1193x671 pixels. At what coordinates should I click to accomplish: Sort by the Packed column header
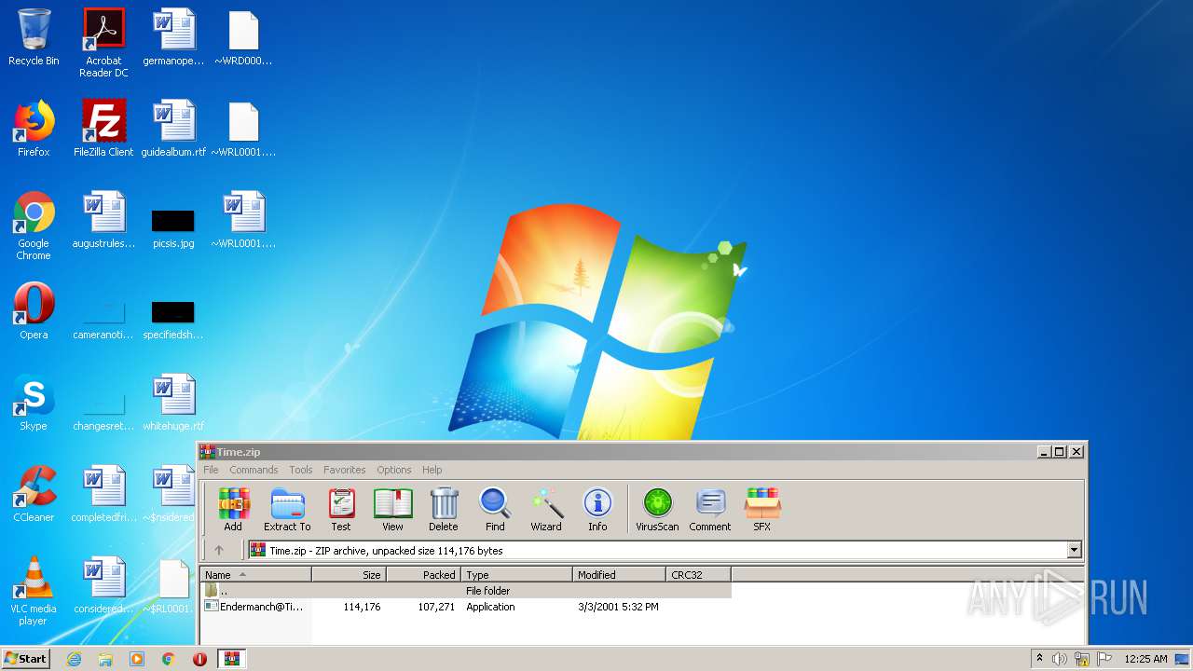point(424,574)
